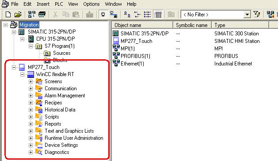Collapse the CPU 315-2PN/DP tree node
Image resolution: width=278 pixels, height=161 pixels.
(x=22, y=39)
